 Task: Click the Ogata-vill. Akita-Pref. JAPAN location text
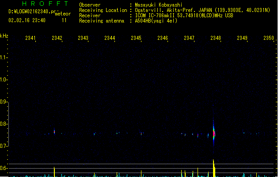[202, 10]
